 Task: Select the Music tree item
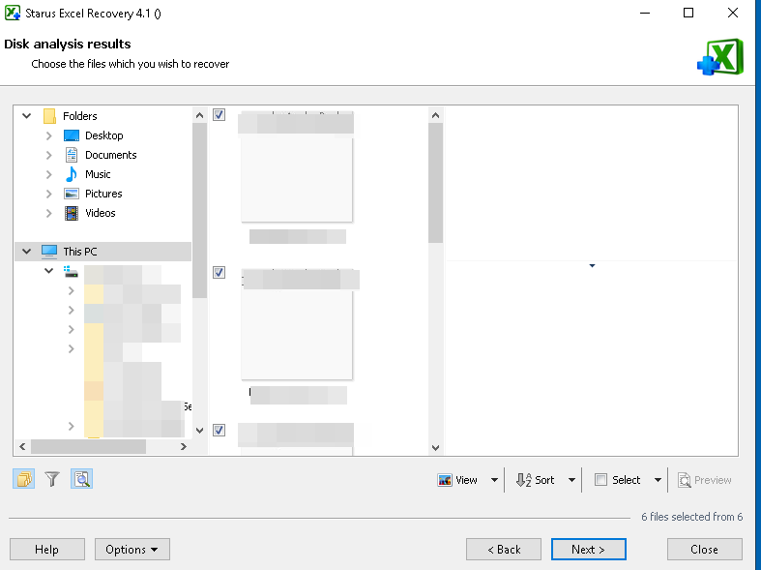coord(98,174)
